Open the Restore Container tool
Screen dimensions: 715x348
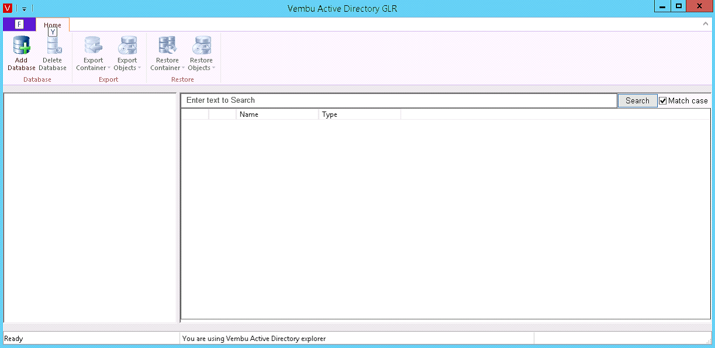coord(167,53)
